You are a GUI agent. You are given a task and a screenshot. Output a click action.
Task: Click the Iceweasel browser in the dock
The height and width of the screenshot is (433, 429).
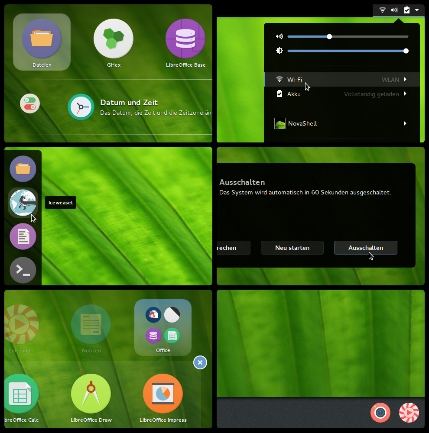(x=23, y=203)
